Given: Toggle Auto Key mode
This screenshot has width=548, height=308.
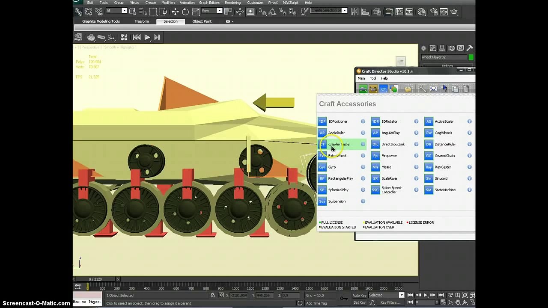Looking at the screenshot, I should pos(359,295).
